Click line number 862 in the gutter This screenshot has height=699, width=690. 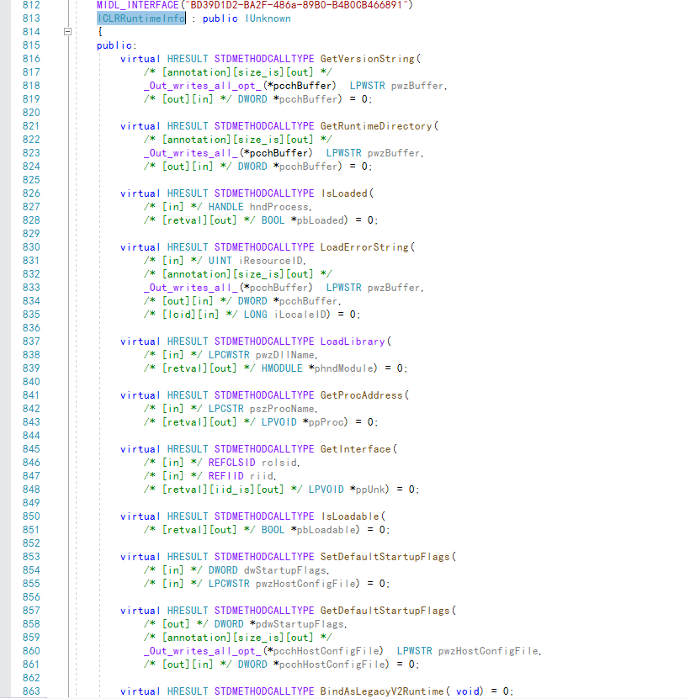[31, 678]
